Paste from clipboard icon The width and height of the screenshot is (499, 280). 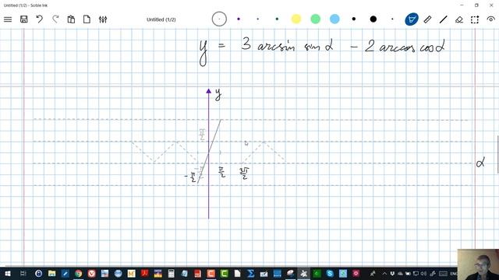(x=71, y=19)
